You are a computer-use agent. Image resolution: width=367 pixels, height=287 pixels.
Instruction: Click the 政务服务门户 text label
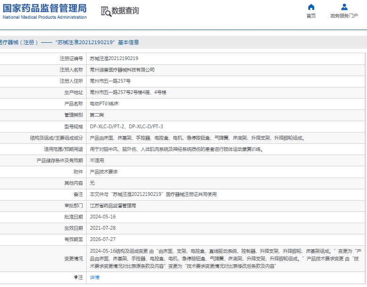pos(344,16)
